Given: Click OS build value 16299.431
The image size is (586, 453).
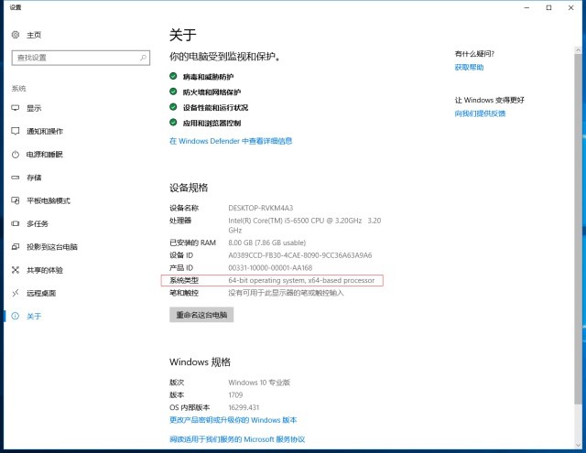Looking at the screenshot, I should pos(244,407).
